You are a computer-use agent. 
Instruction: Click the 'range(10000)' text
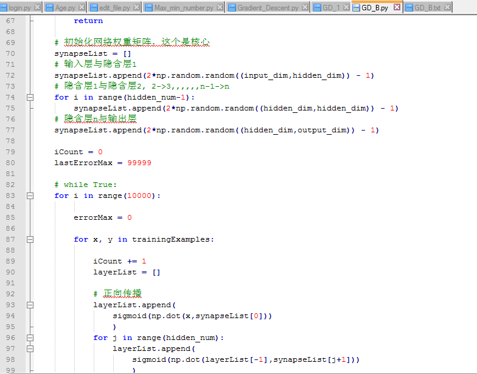click(x=127, y=195)
